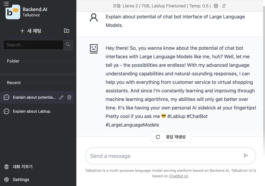Click the user avatar icon
Screen dimensions: 265x186
tap(94, 17)
